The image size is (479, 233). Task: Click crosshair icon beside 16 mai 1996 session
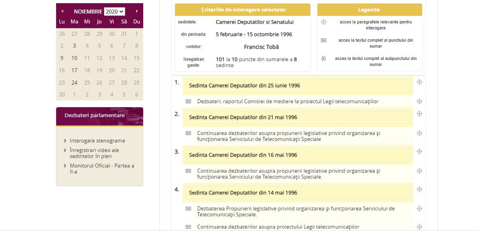[x=419, y=152]
